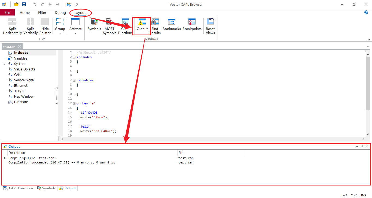Click the Ln 1 status bar entry

click(344, 195)
